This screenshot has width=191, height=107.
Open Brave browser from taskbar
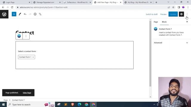(x=73, y=104)
